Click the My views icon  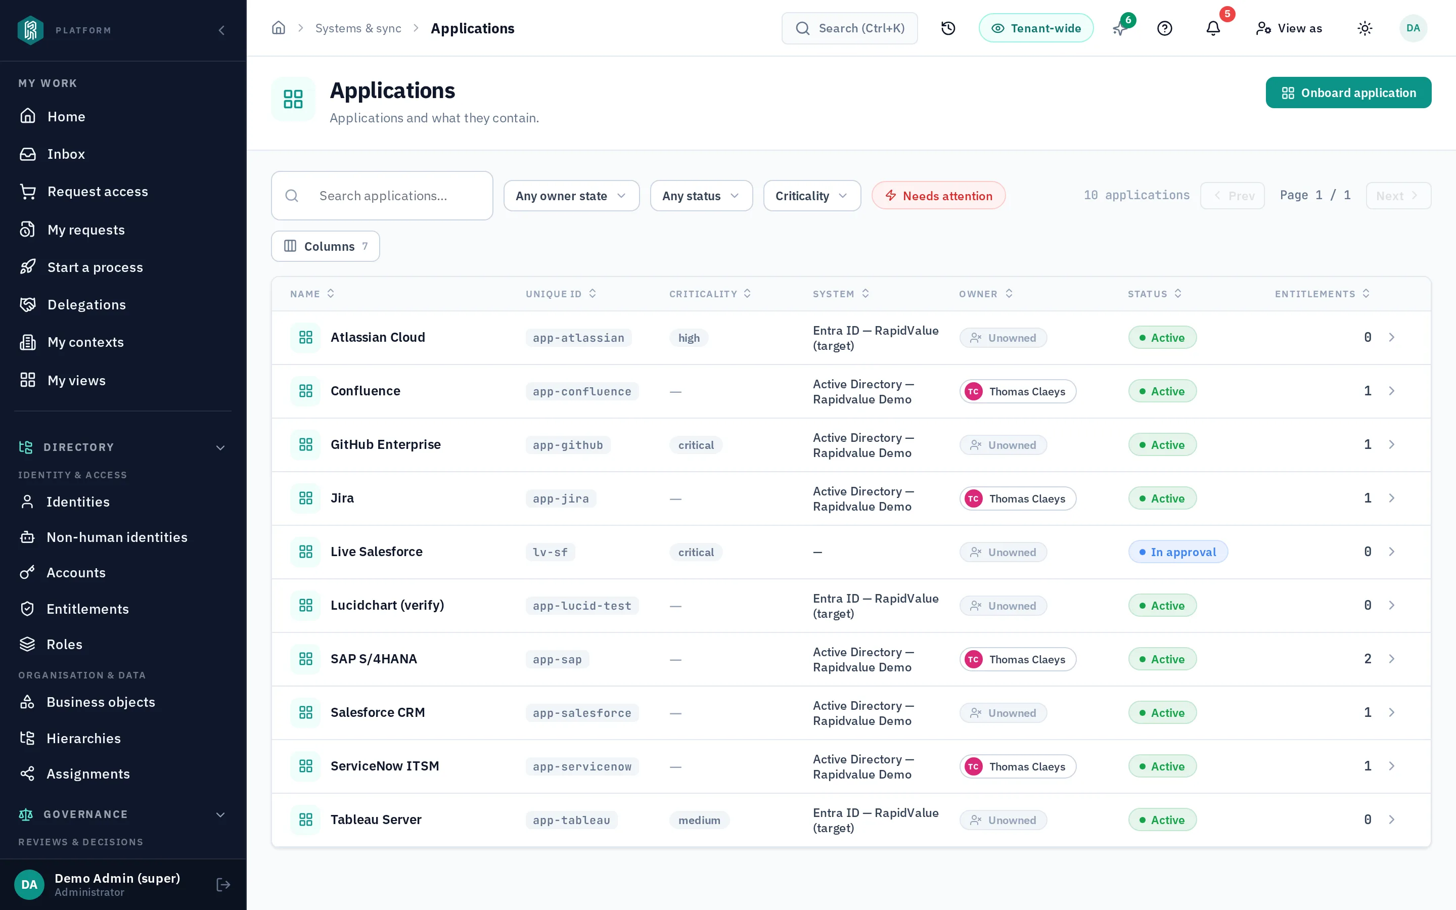(x=28, y=380)
